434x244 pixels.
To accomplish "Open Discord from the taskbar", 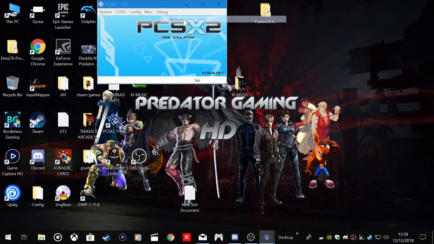I will coord(235,237).
